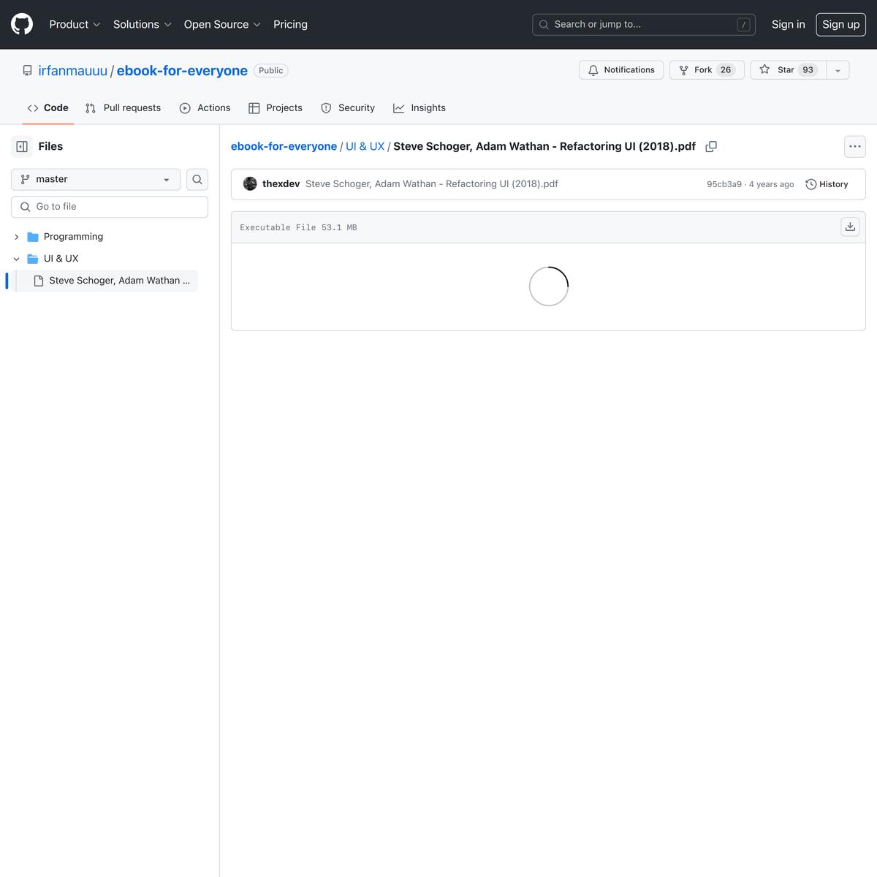Open the more file actions menu
Screen dimensions: 877x877
point(855,146)
